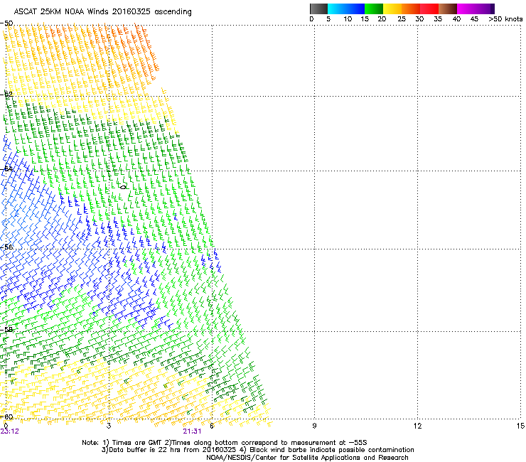Click the note 'Data buffer is 22 hrs'
Image resolution: width=526 pixels, height=462 pixels.
145,450
